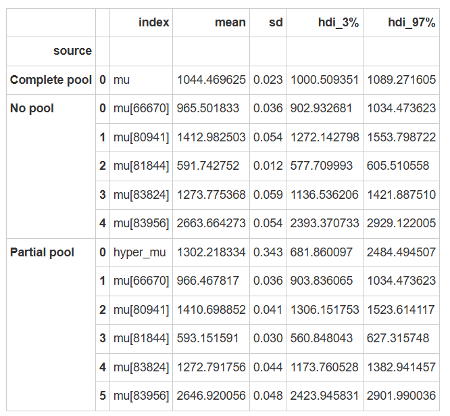The width and height of the screenshot is (450, 416).
Task: Select the hdi_3% value 577.709993
Action: click(324, 166)
